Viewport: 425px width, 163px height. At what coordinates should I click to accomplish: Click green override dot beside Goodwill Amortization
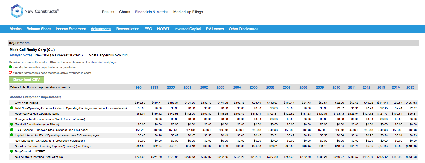click(11, 124)
